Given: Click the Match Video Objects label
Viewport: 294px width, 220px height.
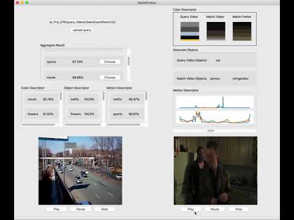Looking at the screenshot, I should [x=192, y=78].
